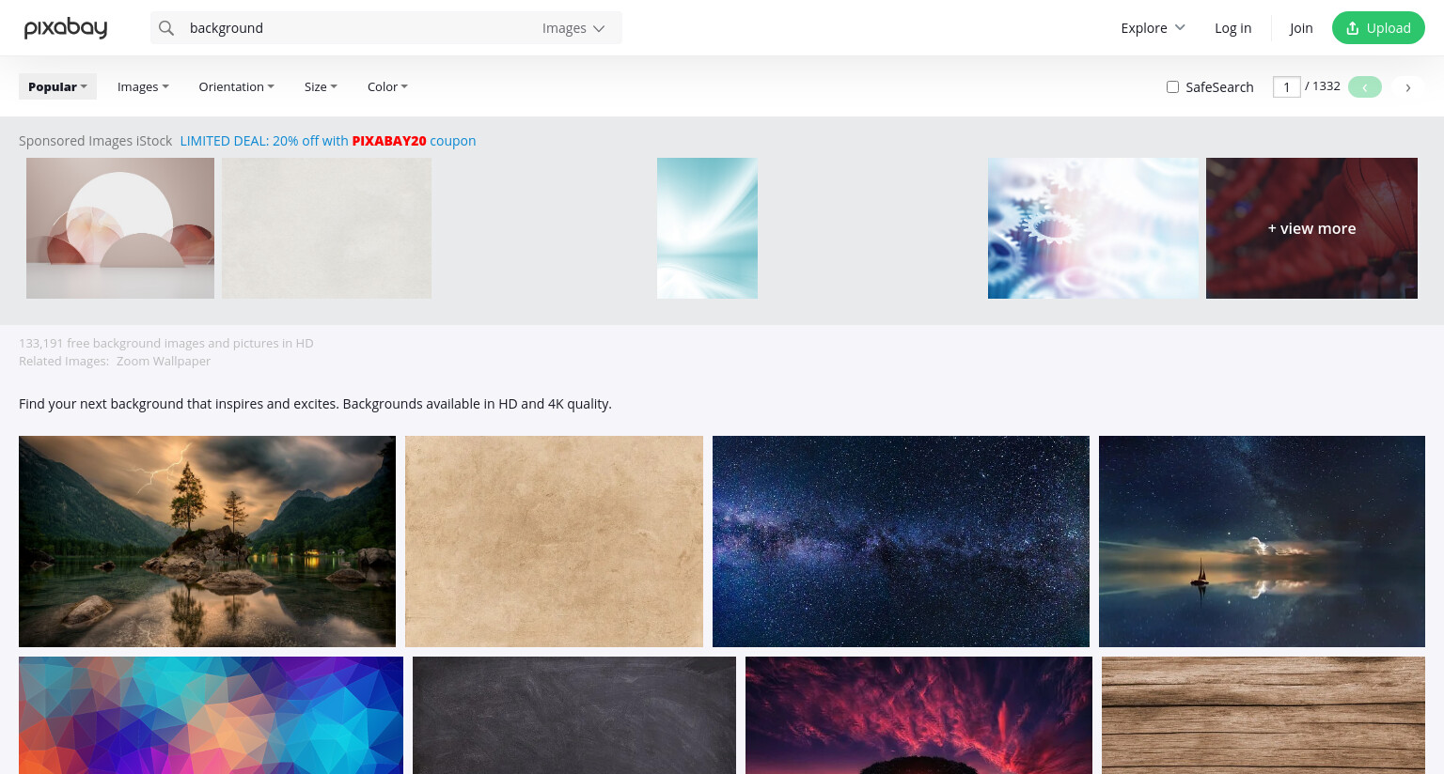Viewport: 1444px width, 774px height.
Task: Click the Upload button with arrow icon
Action: [x=1378, y=28]
